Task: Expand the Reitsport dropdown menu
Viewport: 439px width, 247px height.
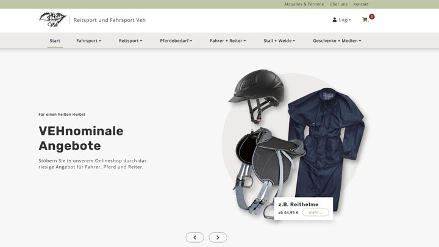Action: pos(130,41)
